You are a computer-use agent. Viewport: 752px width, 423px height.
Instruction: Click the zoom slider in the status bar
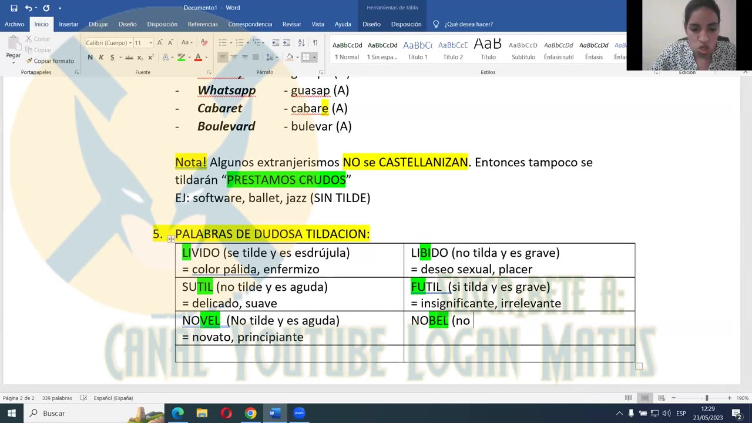click(x=707, y=398)
